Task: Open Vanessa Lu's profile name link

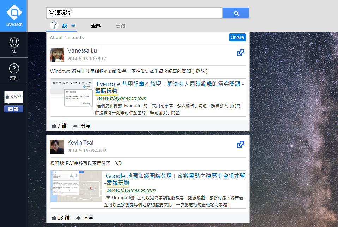Action: tap(82, 50)
